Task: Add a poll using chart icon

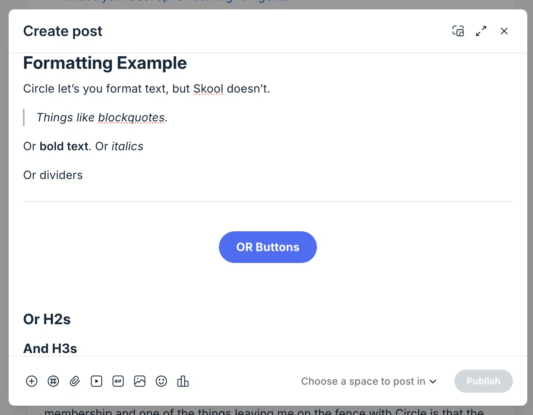Action: pos(183,381)
